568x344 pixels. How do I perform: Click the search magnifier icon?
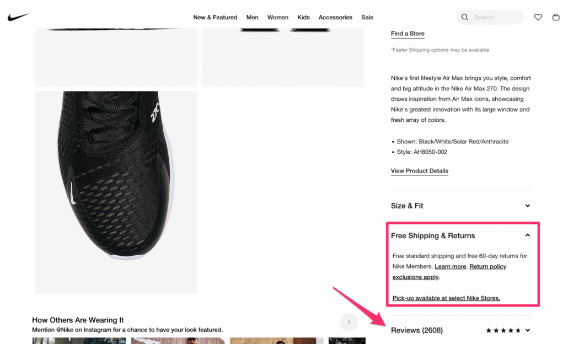coord(465,17)
